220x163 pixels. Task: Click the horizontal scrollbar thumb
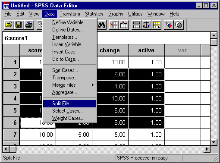pyautogui.click(x=13, y=149)
